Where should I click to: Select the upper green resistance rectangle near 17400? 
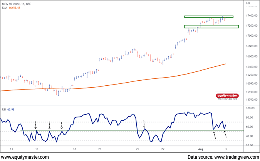pyautogui.click(x=208, y=17)
